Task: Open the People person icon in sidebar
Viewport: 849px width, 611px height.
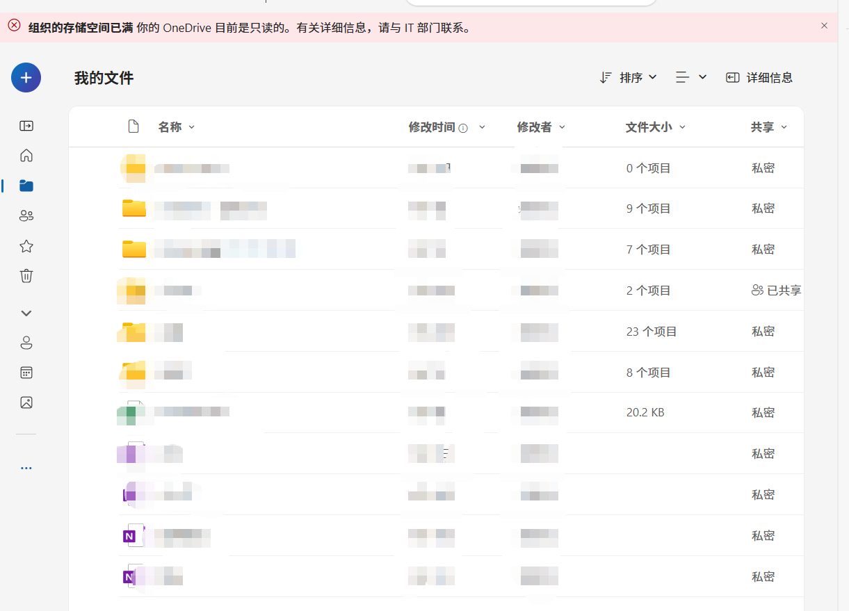Action: [26, 343]
